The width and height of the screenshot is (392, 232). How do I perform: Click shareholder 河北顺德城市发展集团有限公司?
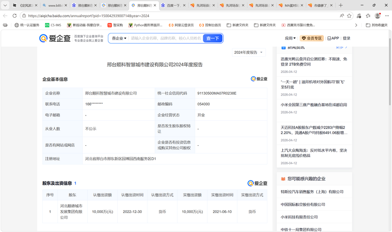[71, 212]
